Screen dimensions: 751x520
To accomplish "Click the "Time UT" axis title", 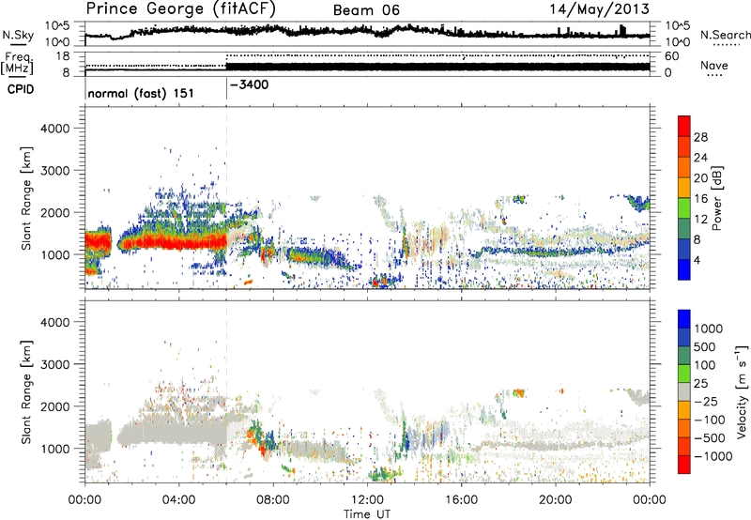I will (367, 514).
